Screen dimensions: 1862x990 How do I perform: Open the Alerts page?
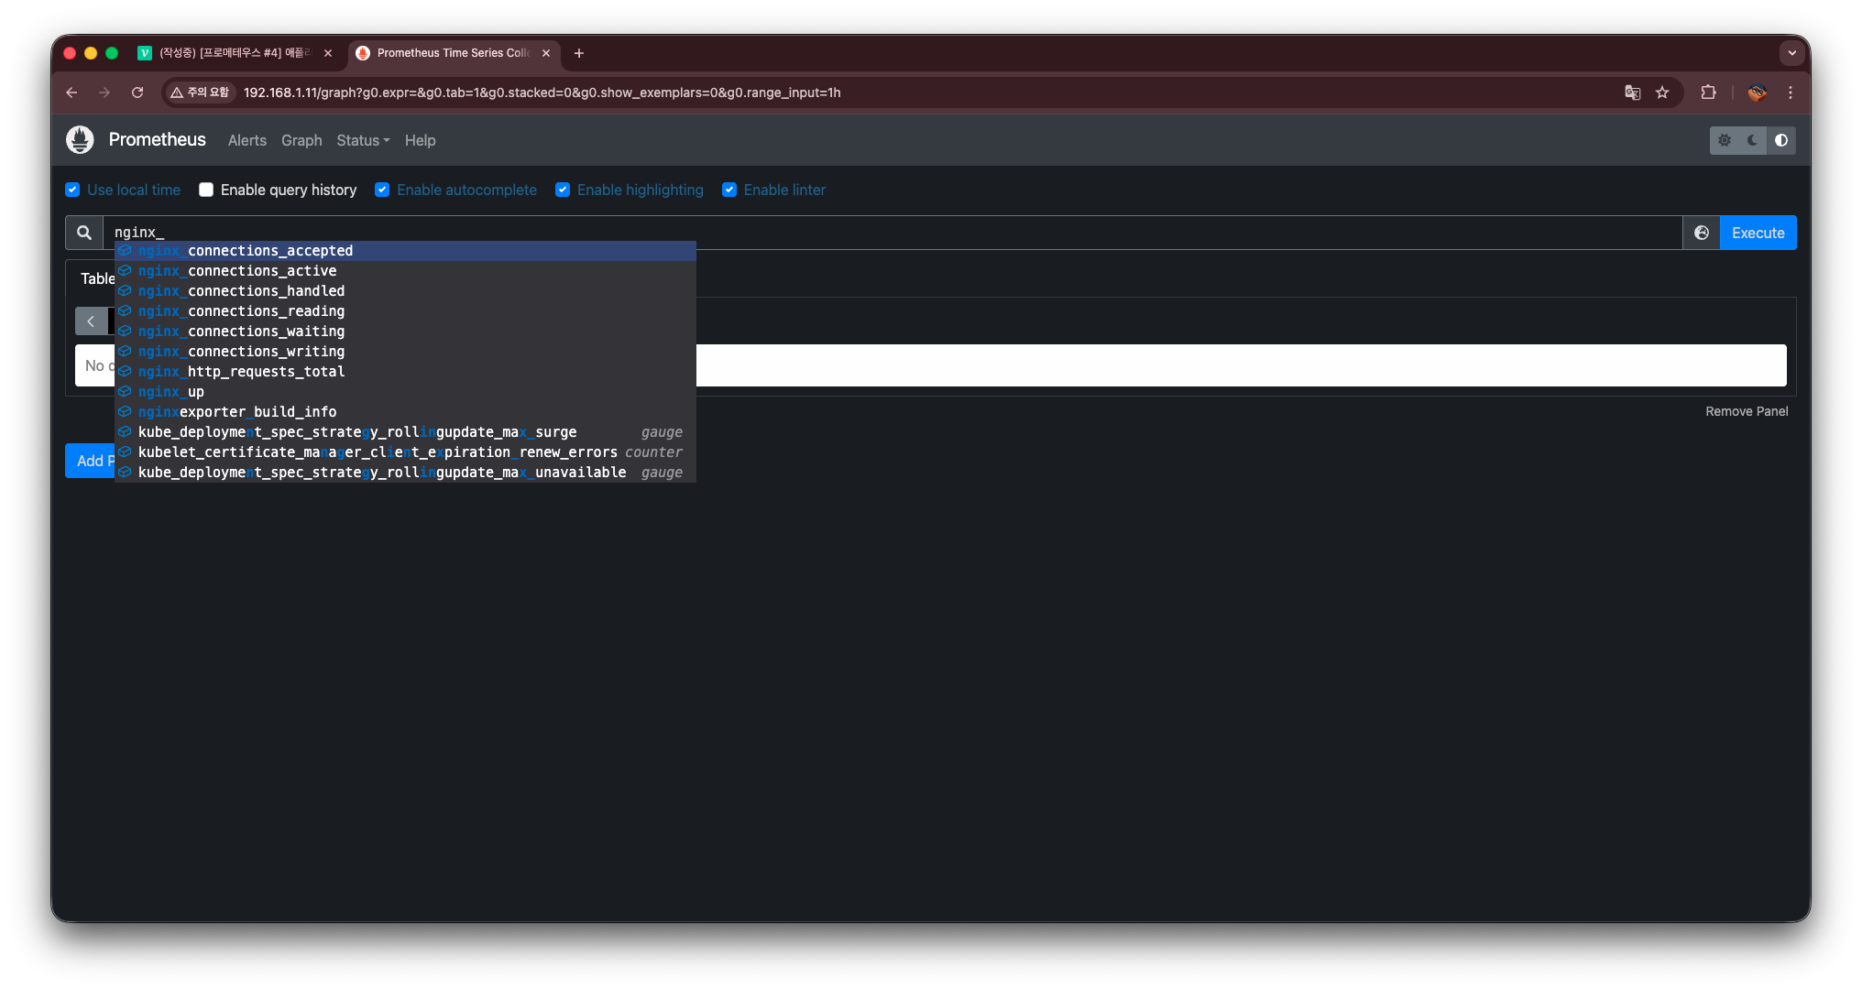(246, 140)
